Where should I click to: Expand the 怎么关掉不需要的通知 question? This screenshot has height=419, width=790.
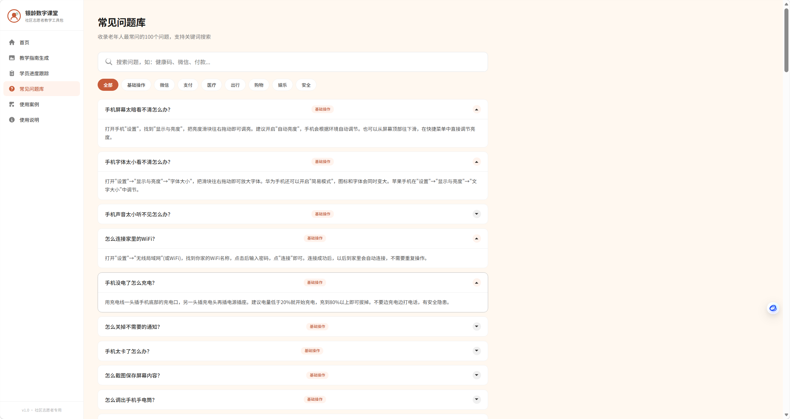pyautogui.click(x=477, y=327)
